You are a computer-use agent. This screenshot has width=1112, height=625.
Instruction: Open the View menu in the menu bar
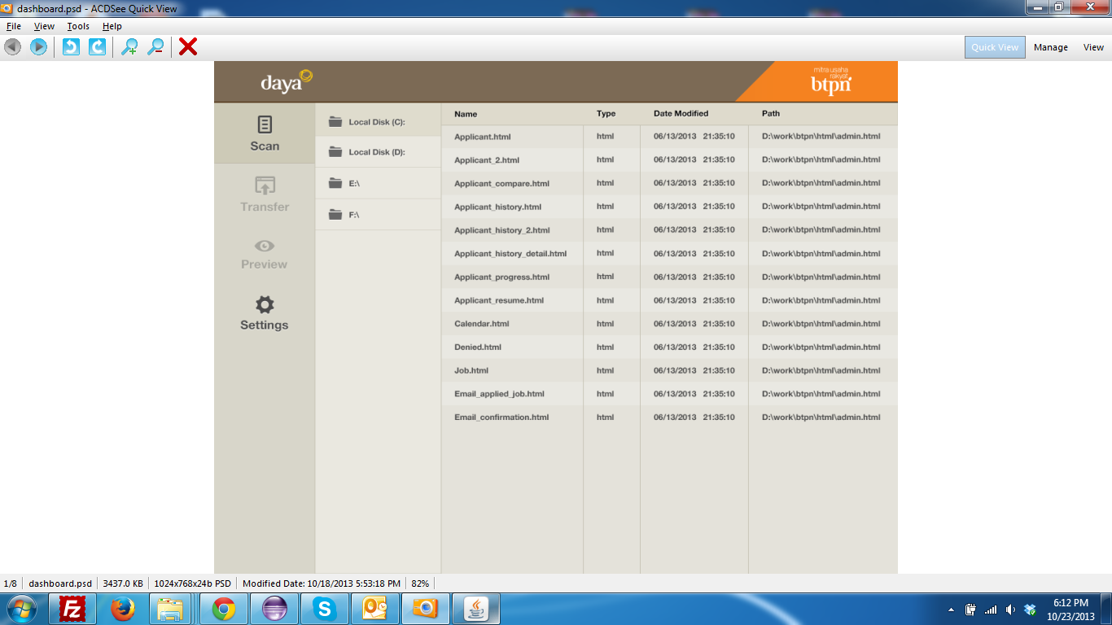(44, 26)
